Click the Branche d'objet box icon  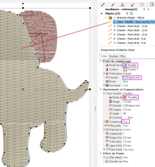click(x=110, y=18)
